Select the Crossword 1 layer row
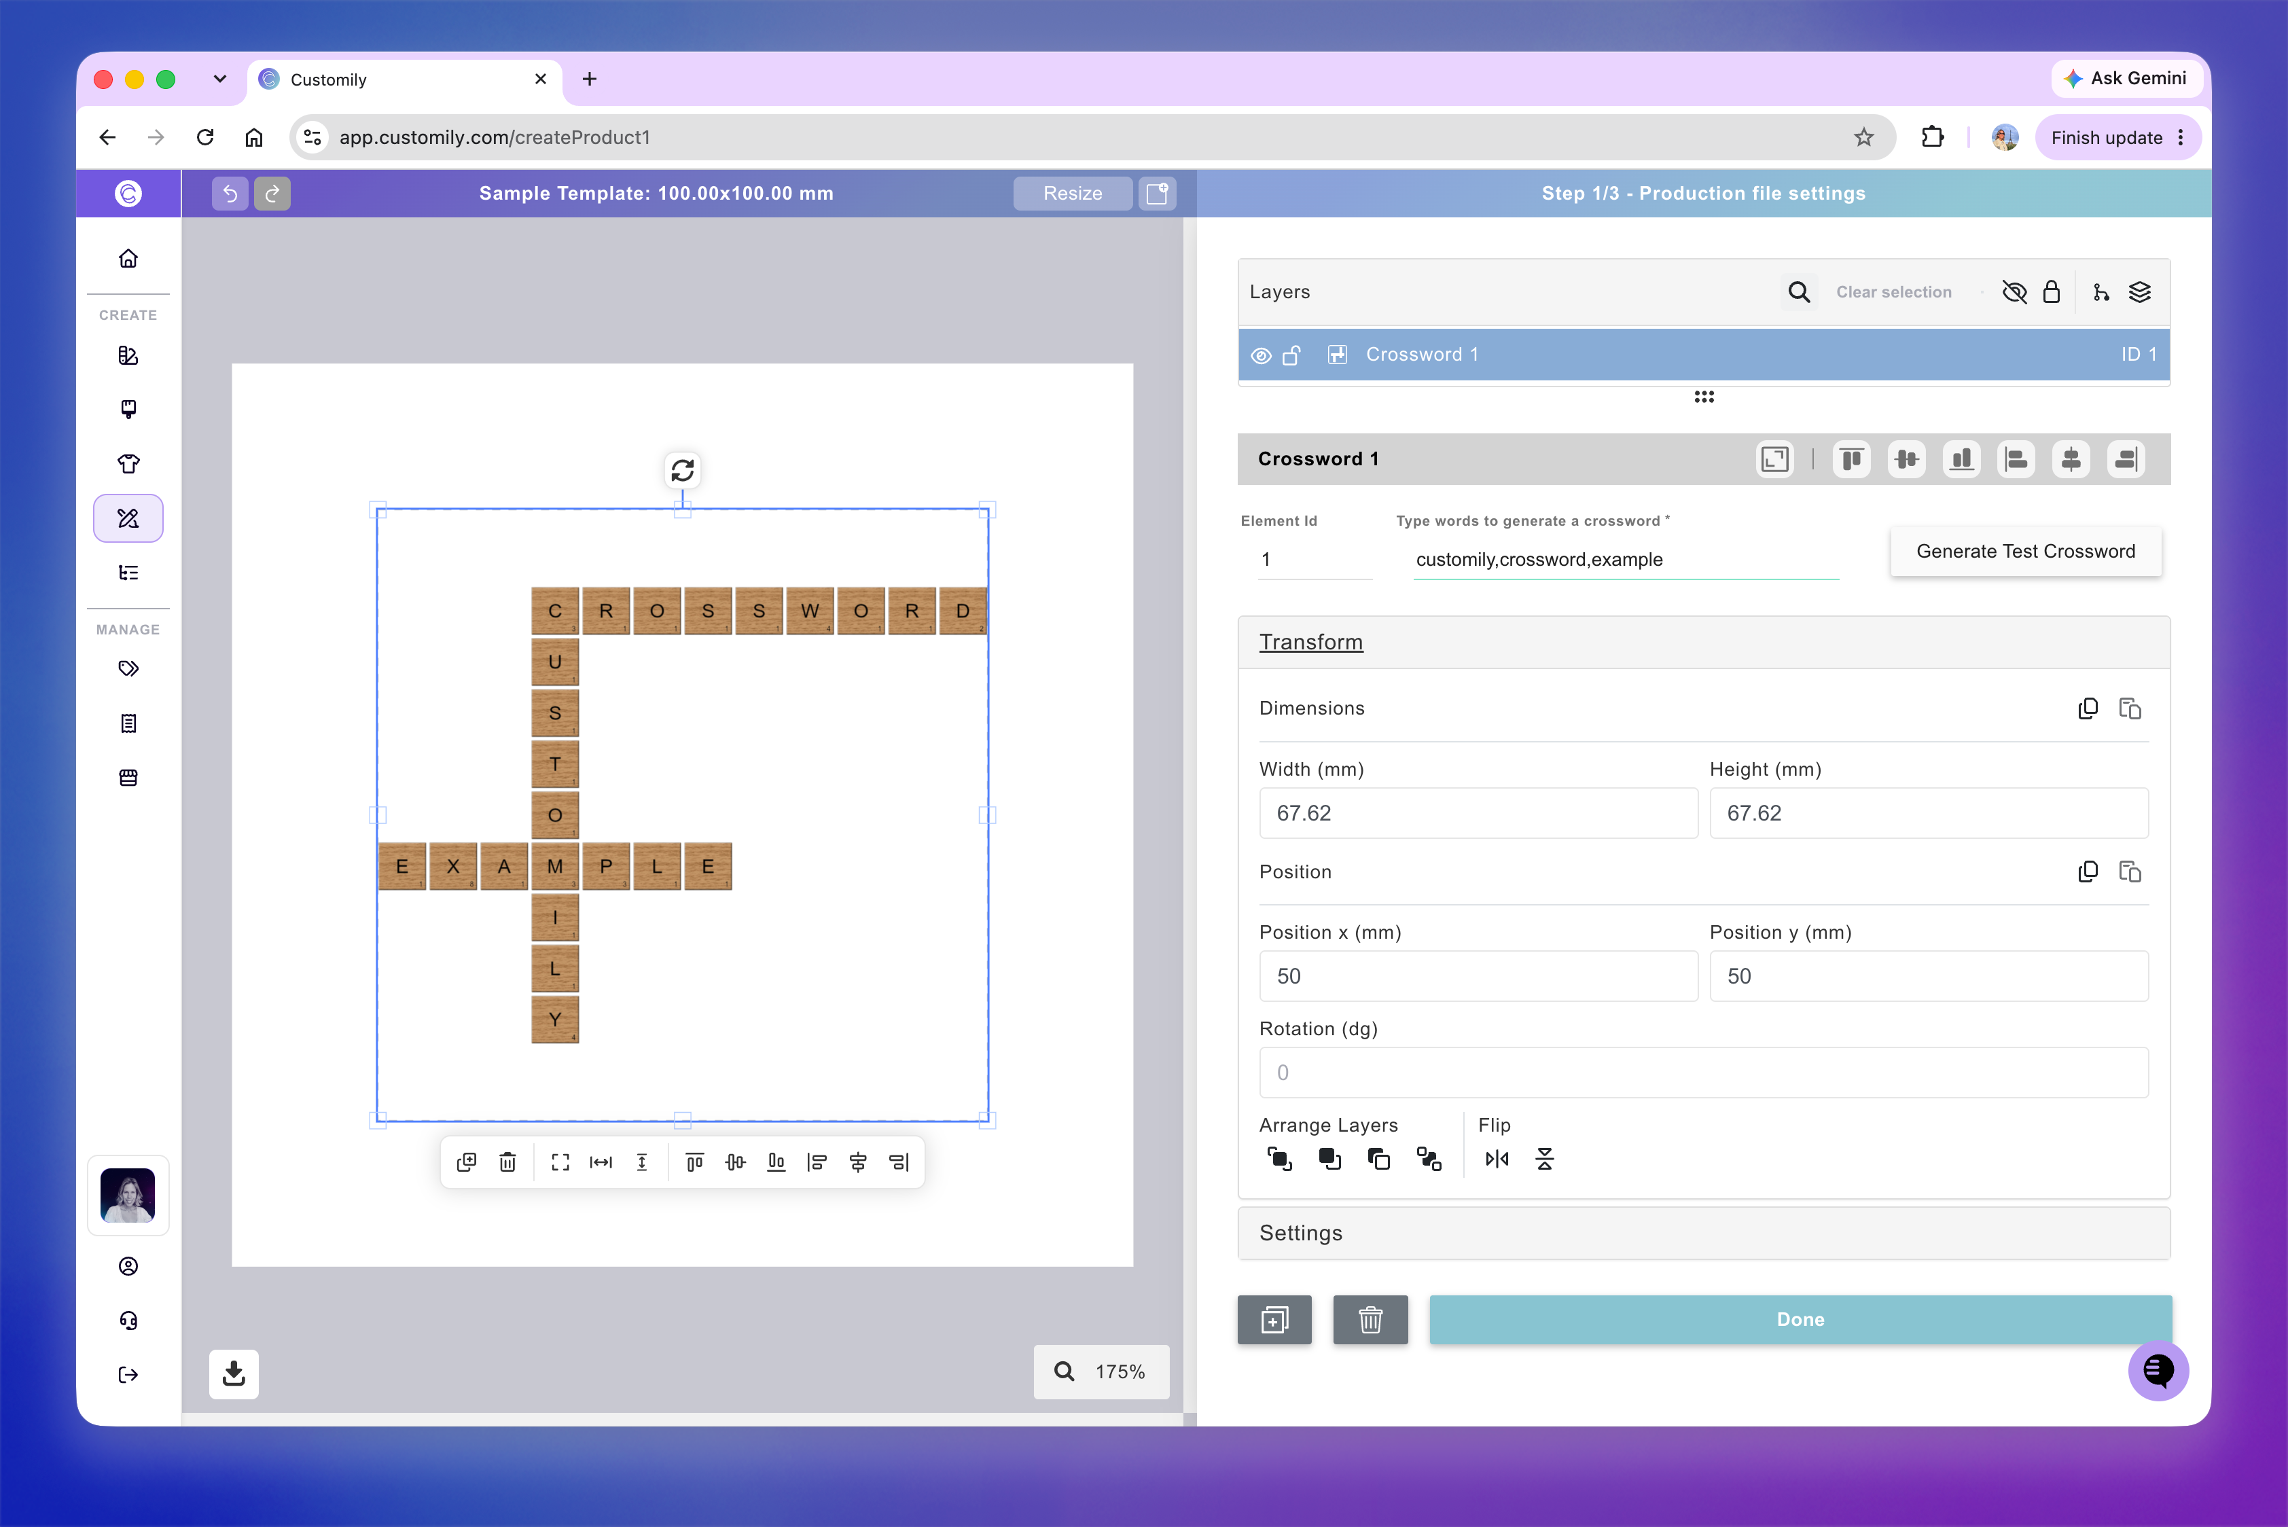Viewport: 2288px width, 1527px height. point(1704,355)
